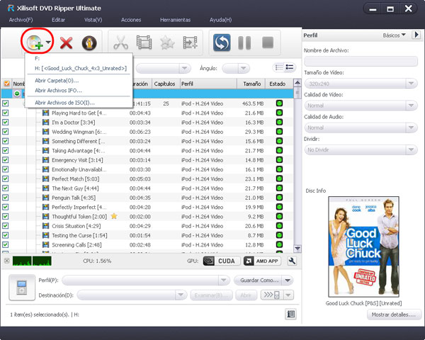Uncheck the Wedding Wingman title checkbox
Screen dimensions: 425x340
click(x=6, y=132)
